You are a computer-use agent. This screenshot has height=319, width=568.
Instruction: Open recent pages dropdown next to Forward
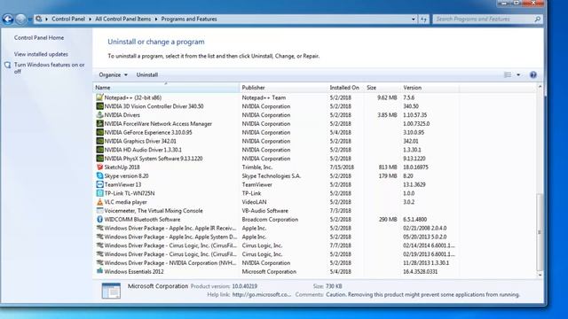30,19
